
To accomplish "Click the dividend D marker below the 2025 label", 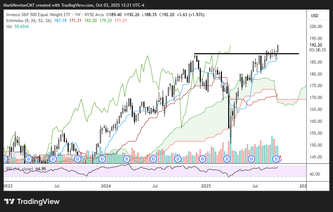I will (x=202, y=159).
